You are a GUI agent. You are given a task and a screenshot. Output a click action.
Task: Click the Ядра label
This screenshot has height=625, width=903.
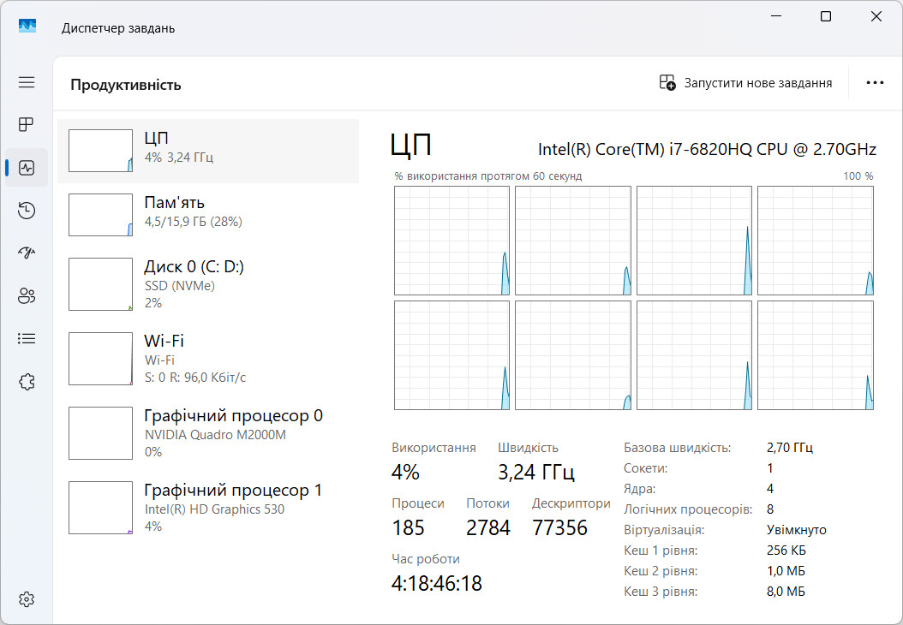coord(640,489)
